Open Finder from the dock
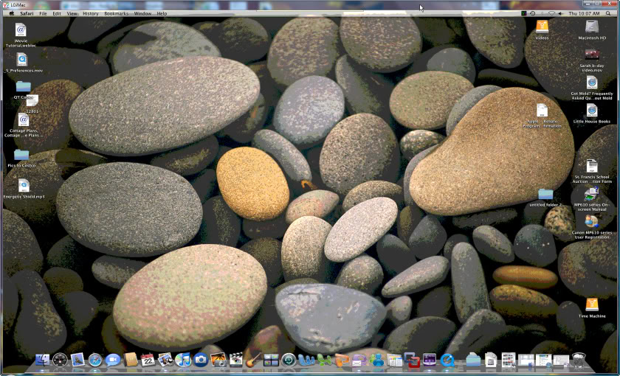620x376 pixels. [42, 360]
